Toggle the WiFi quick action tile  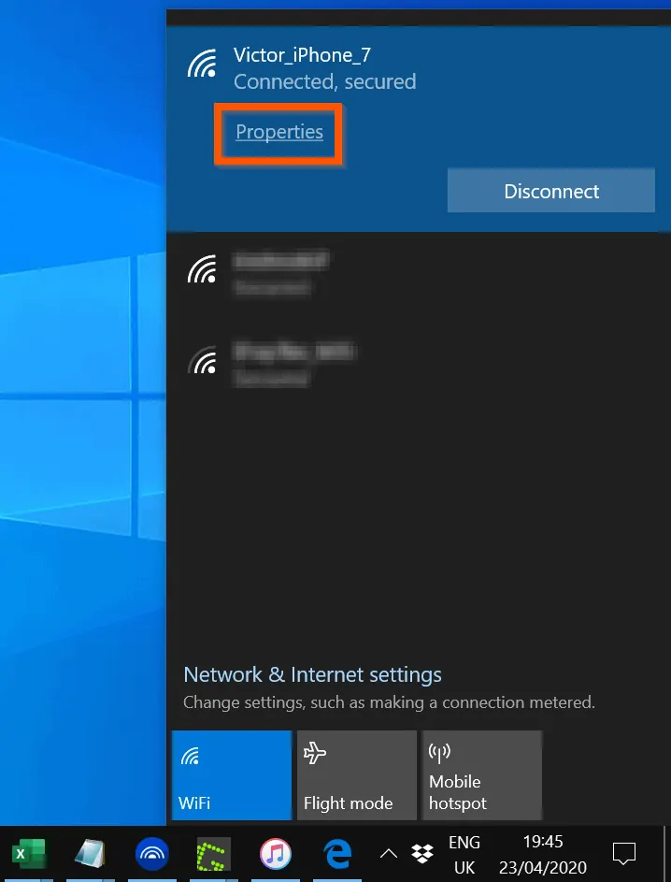(x=232, y=775)
